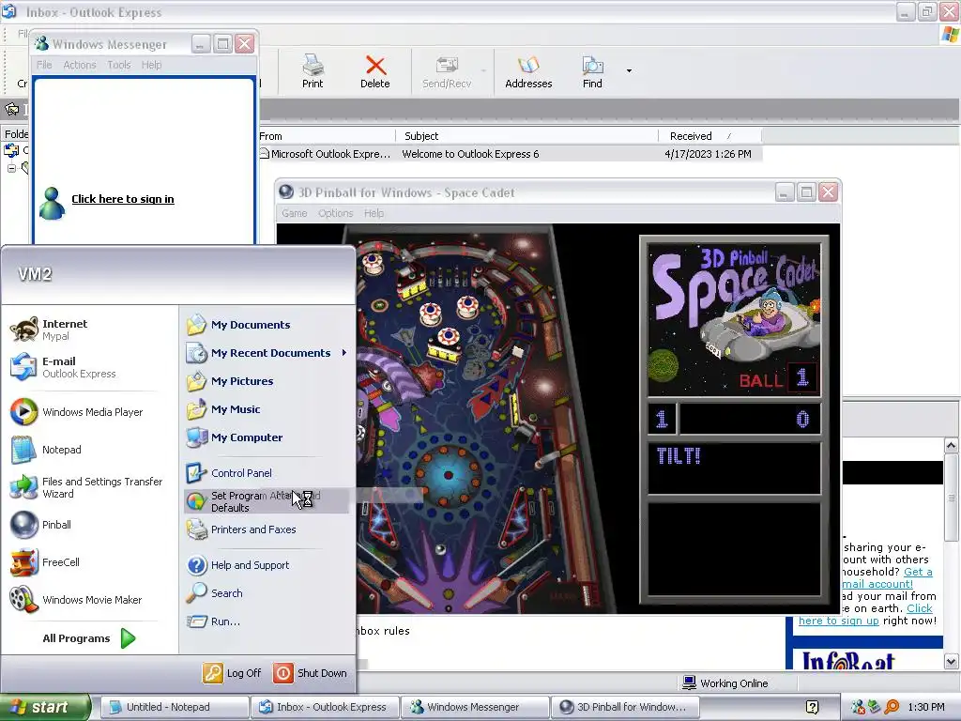The image size is (961, 721).
Task: Click Windows Messenger icon in system tray
Action: [859, 707]
